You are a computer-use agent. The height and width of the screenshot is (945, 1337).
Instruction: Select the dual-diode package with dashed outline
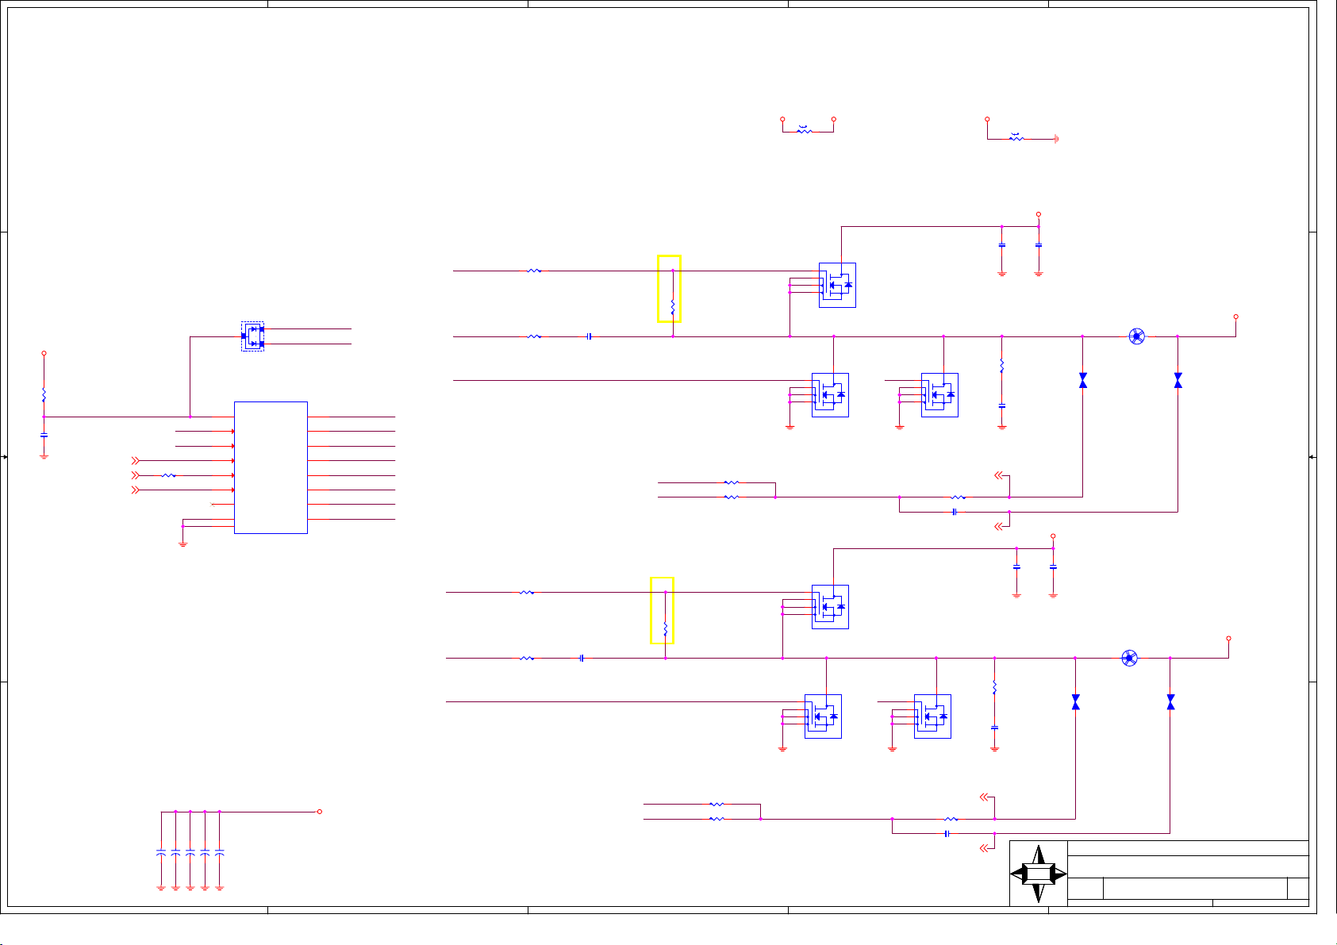point(252,336)
